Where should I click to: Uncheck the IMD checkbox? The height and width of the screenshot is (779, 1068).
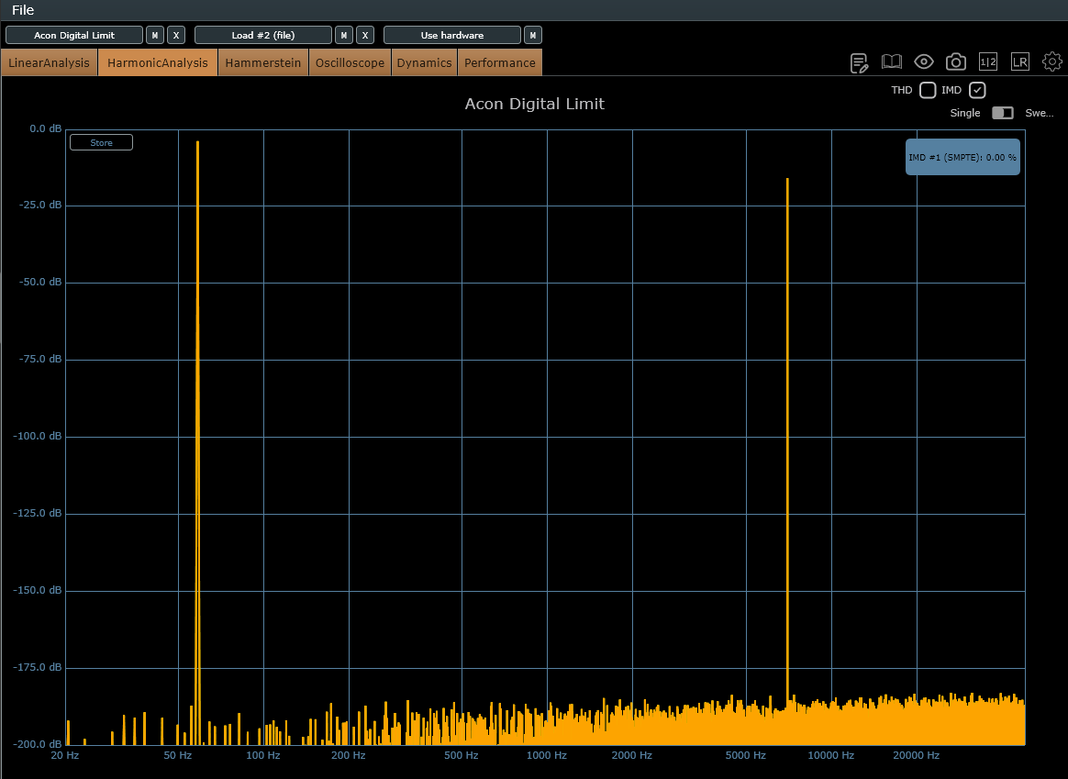click(x=977, y=90)
